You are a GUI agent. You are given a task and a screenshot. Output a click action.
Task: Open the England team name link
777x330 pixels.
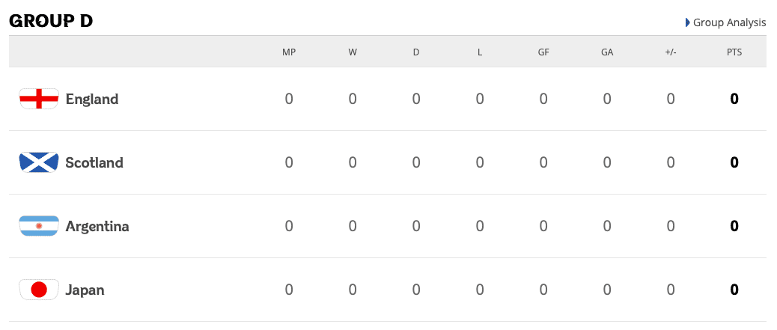tap(92, 99)
